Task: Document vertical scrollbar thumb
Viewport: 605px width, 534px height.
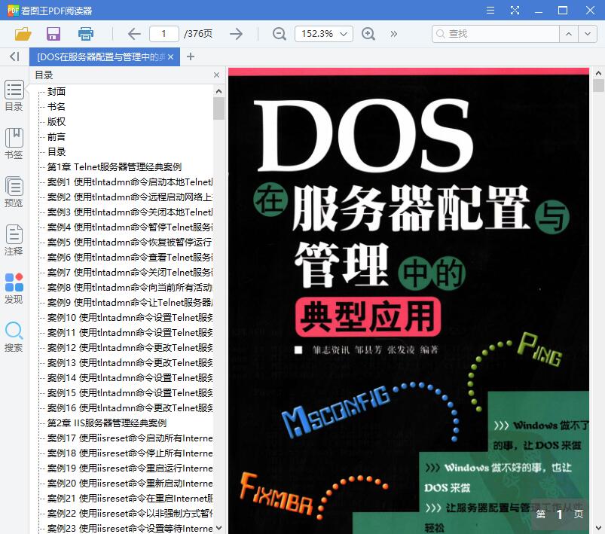Action: pyautogui.click(x=598, y=85)
